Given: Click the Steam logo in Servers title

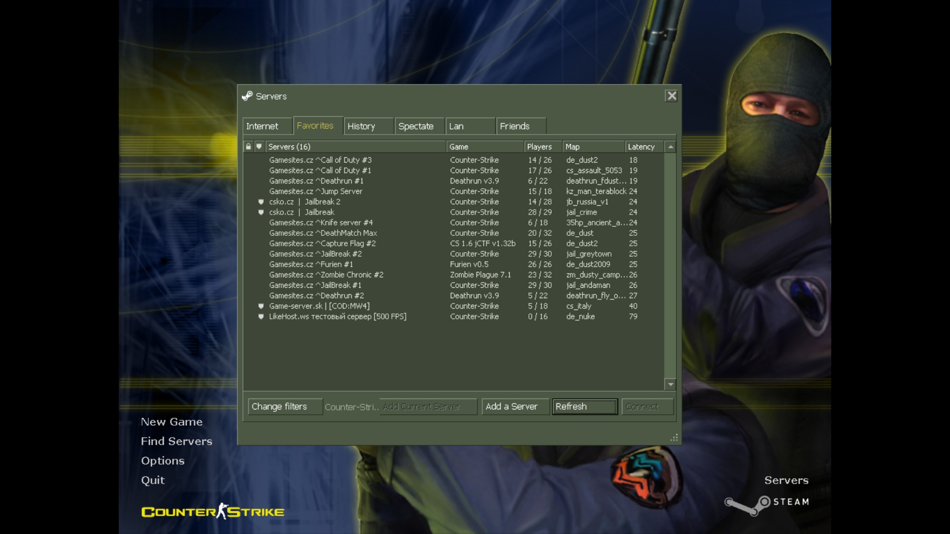Looking at the screenshot, I should click(247, 96).
